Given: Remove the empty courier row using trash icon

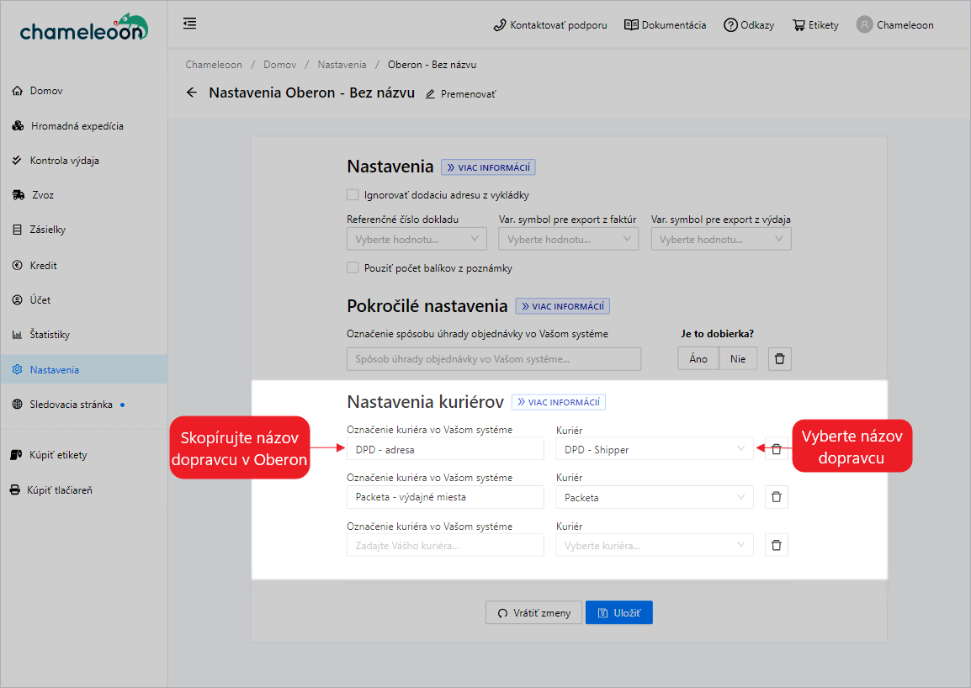Looking at the screenshot, I should 776,545.
